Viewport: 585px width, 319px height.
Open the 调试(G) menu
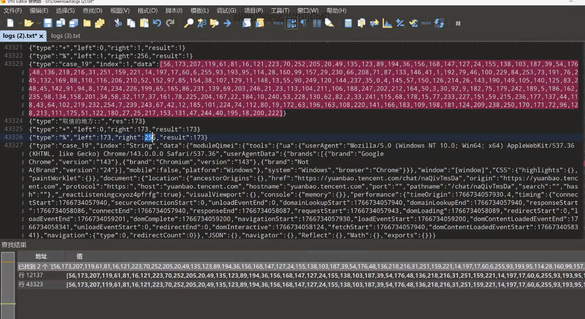click(226, 11)
